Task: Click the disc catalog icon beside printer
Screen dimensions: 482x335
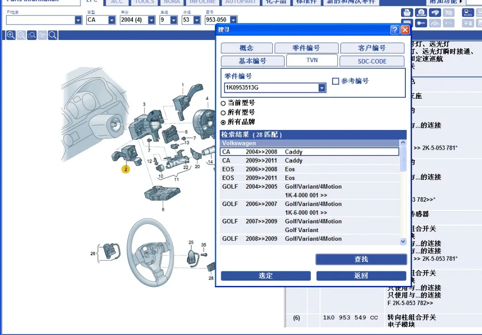Action: point(421,13)
